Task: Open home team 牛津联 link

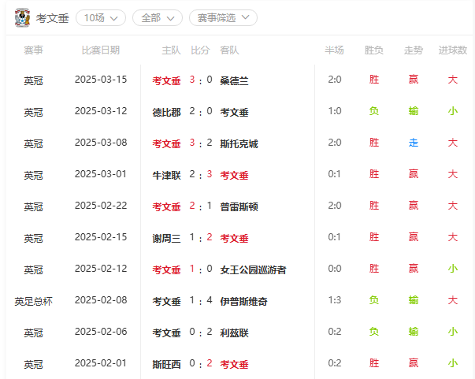Action: [167, 176]
